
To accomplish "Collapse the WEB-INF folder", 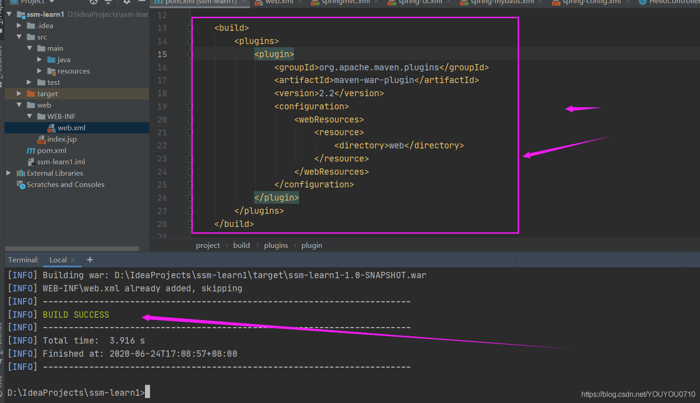I will pos(30,117).
